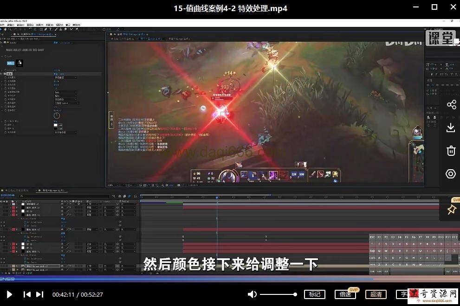The image size is (460, 306).
Task: Click the circular screenshot target icon
Action: click(451, 174)
